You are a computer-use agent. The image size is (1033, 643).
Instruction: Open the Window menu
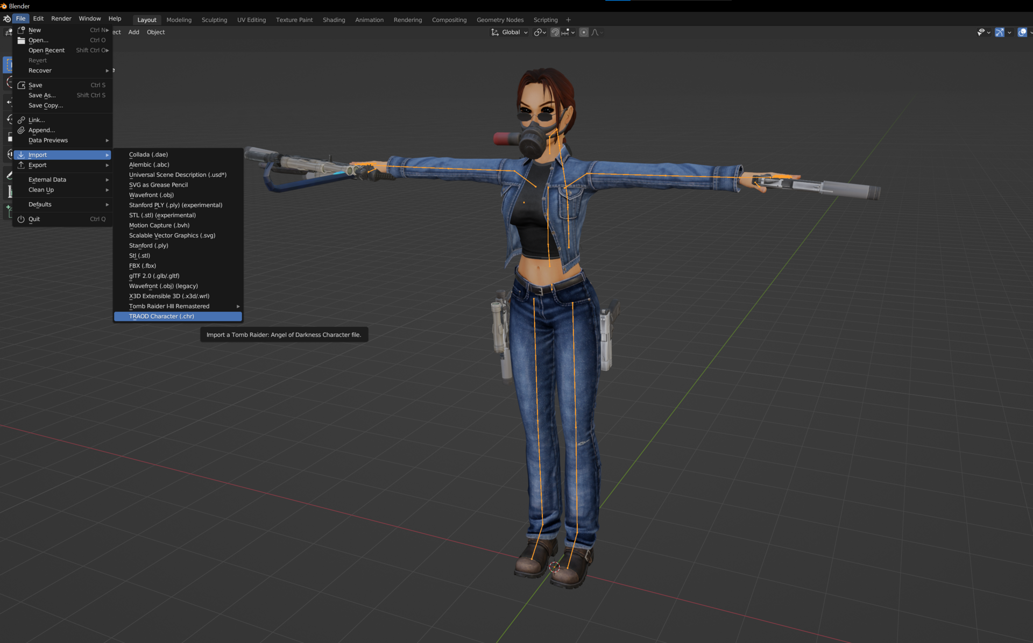pyautogui.click(x=90, y=19)
